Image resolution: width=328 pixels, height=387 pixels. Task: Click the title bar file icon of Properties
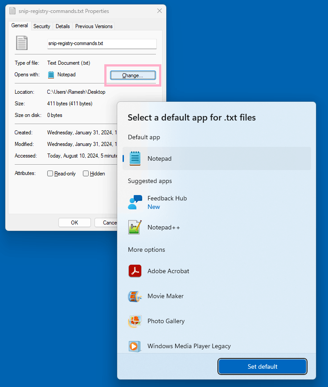click(x=12, y=11)
